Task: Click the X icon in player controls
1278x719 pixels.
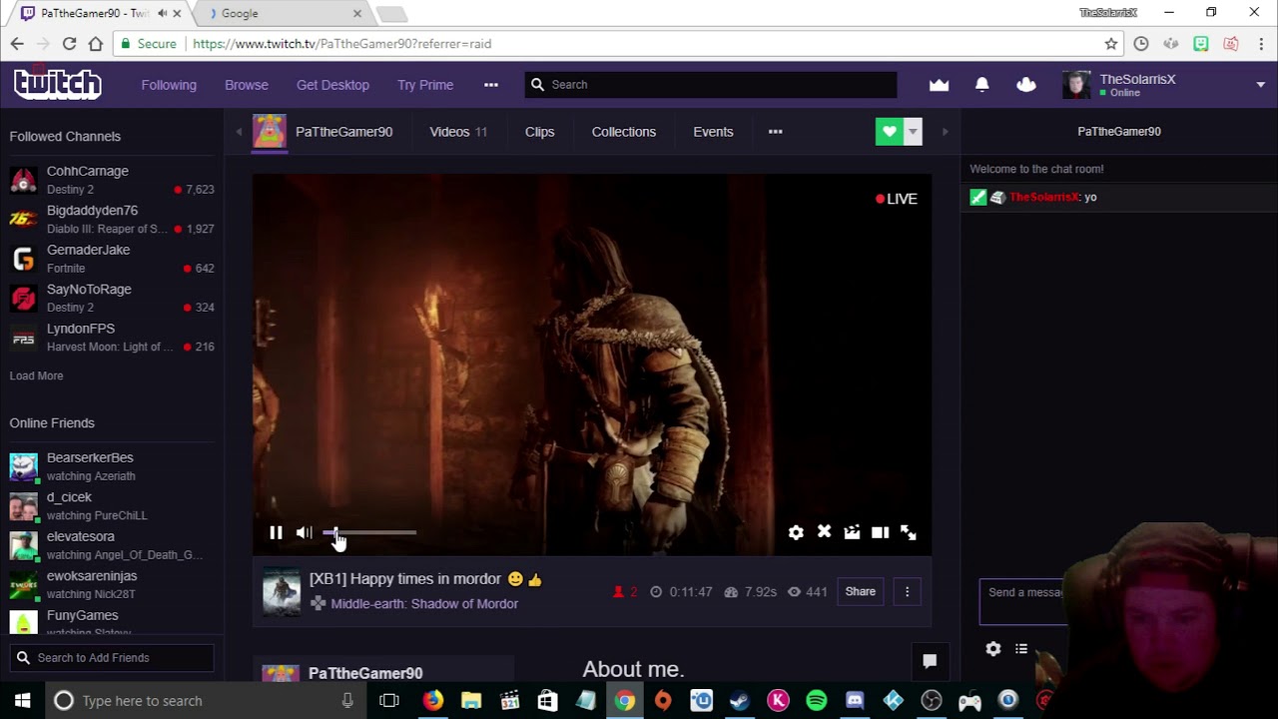Action: pos(824,532)
